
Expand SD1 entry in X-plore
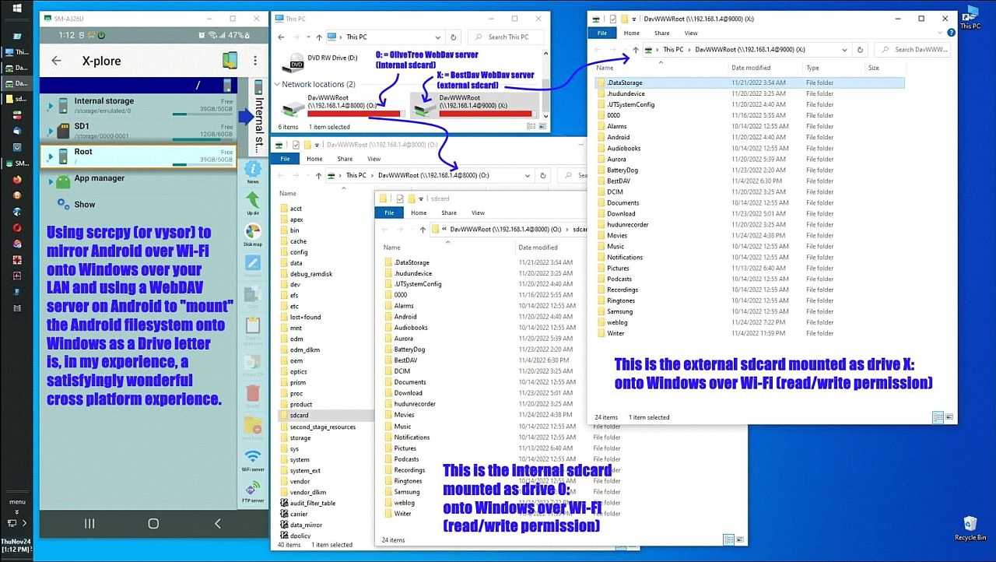tap(51, 130)
